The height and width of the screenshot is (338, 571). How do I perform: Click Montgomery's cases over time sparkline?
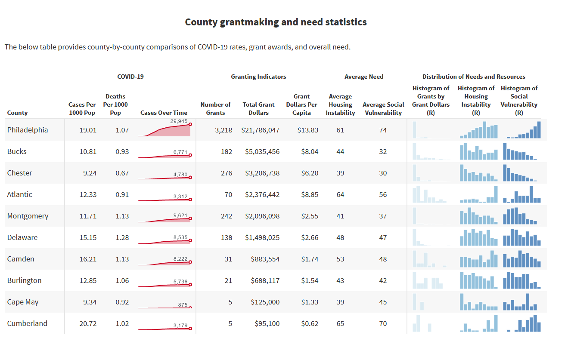(x=165, y=218)
